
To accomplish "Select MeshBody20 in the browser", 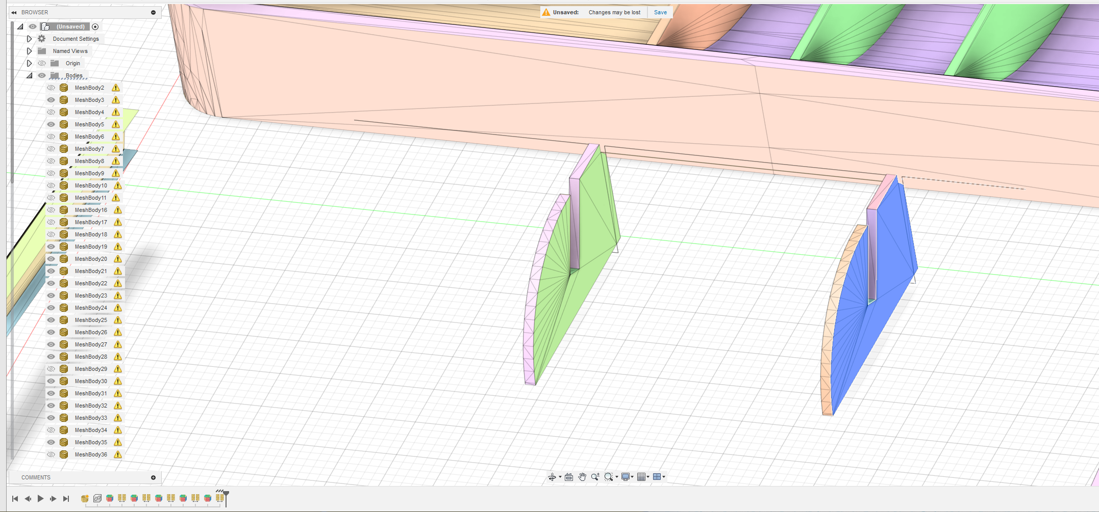I will pos(91,259).
